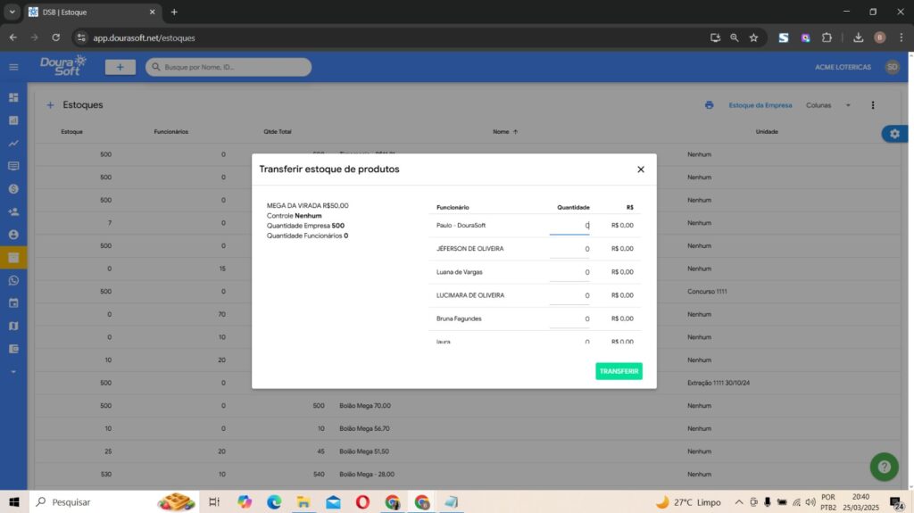Image resolution: width=914 pixels, height=513 pixels.
Task: Expand more sidebar items with down arrow
Action: coord(13,371)
